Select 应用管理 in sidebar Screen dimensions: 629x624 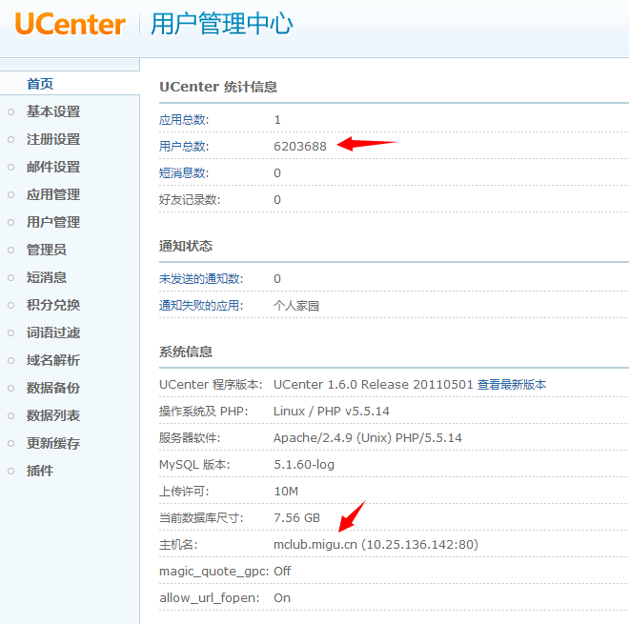[53, 194]
